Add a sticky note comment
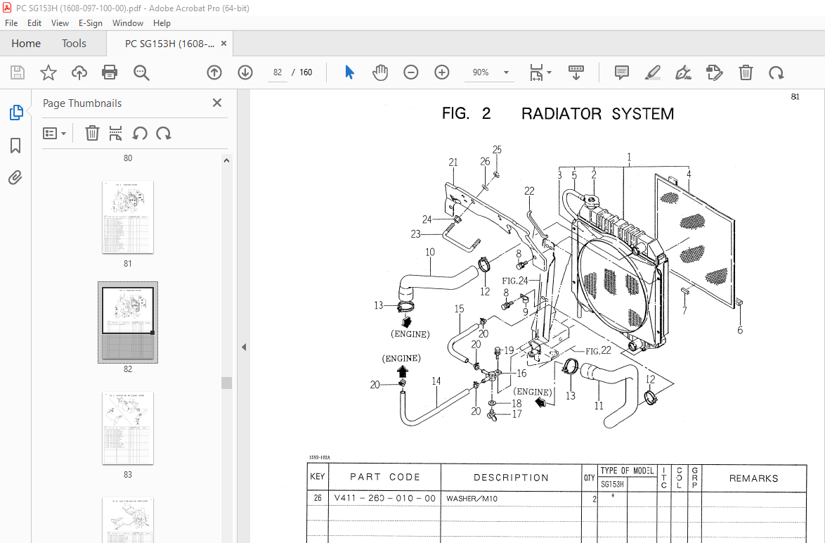The height and width of the screenshot is (543, 825). tap(621, 72)
